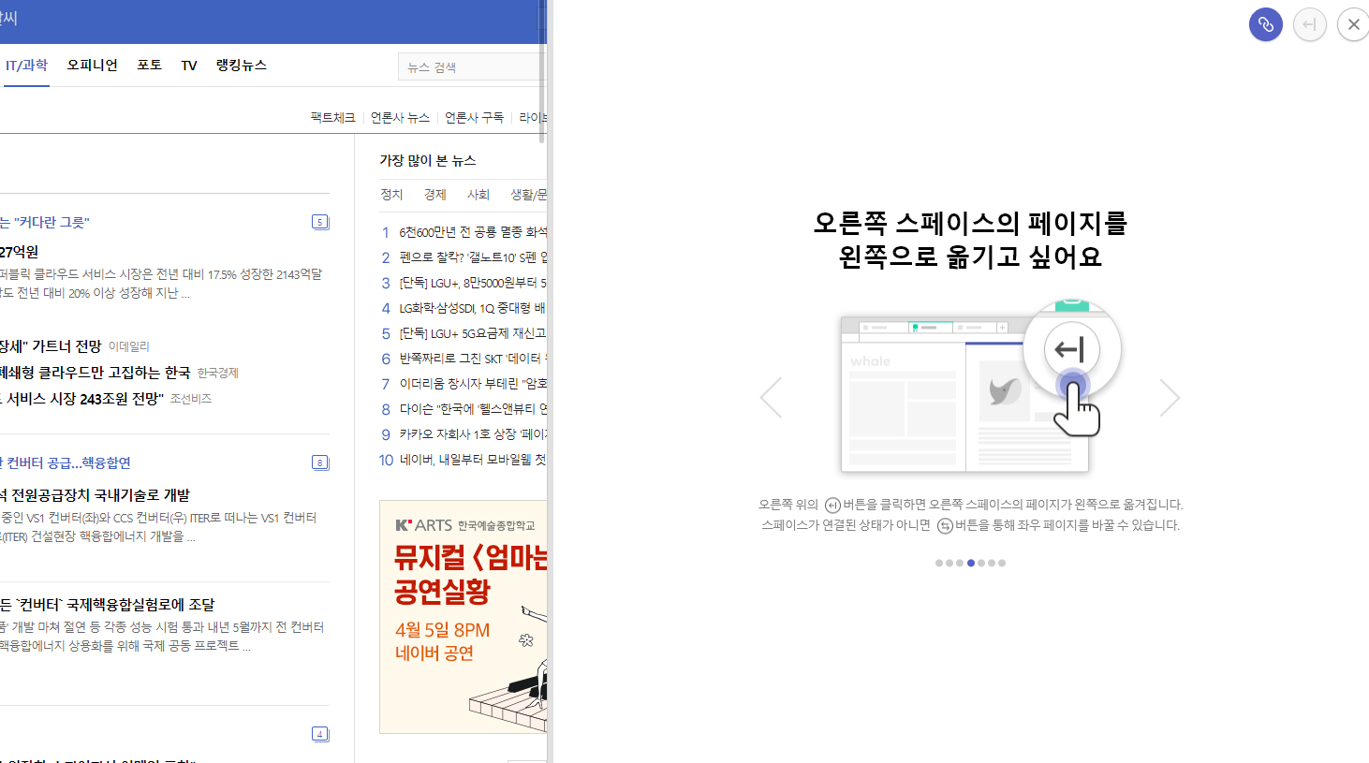Open ranked news 3 LGU+ 8만5000원
The width and height of the screenshot is (1369, 763).
(473, 282)
